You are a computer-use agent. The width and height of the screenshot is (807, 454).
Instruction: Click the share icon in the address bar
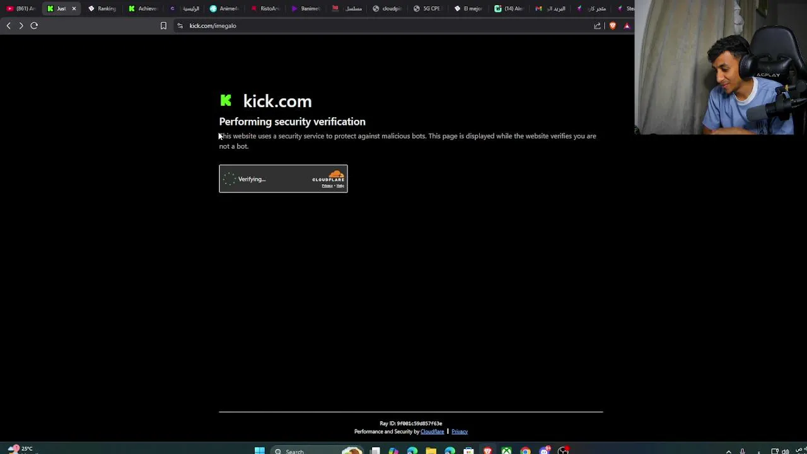[597, 26]
